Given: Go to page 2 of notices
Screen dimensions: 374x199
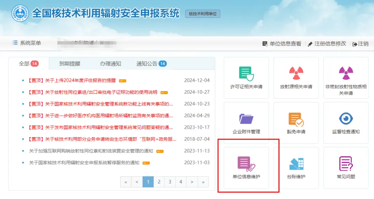Looking at the screenshot, I should coord(159,182).
